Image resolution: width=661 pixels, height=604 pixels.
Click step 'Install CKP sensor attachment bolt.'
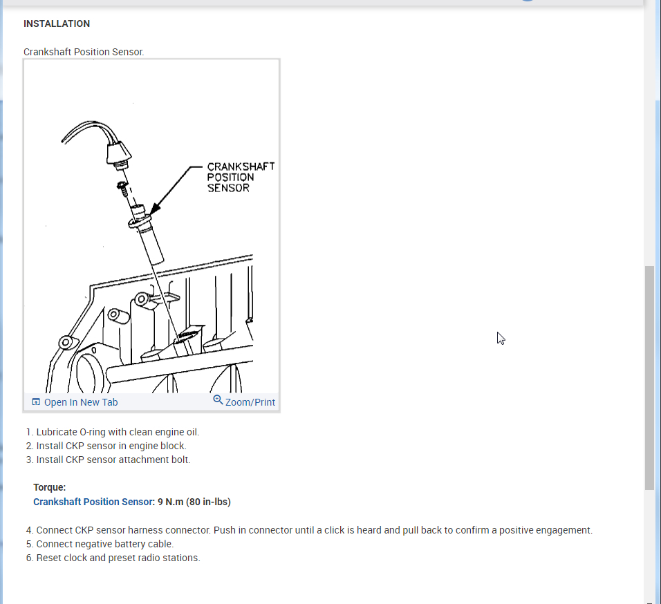(x=113, y=460)
